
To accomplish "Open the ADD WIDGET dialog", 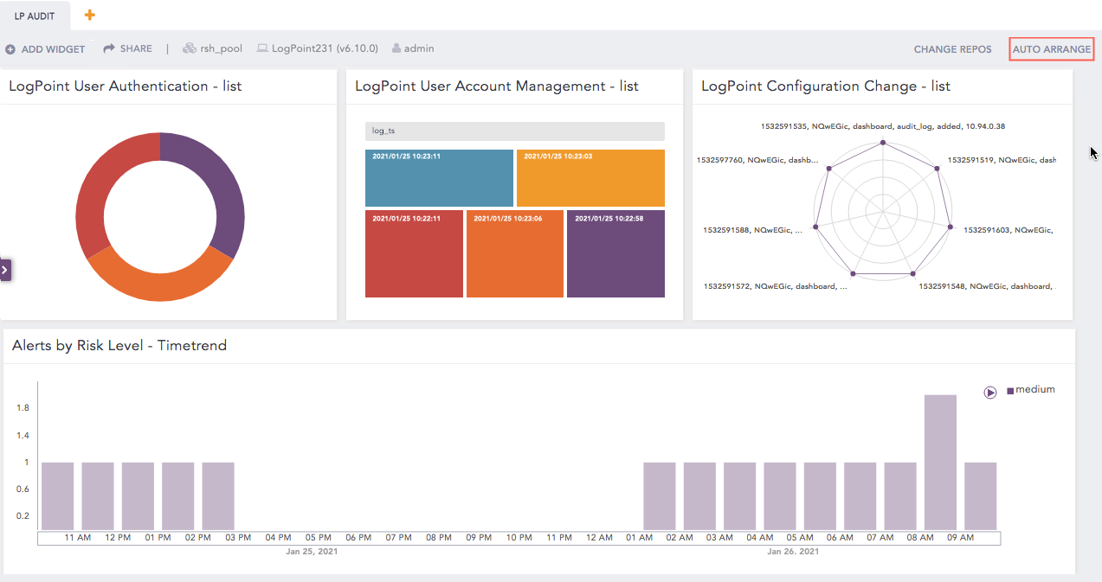I will (45, 48).
